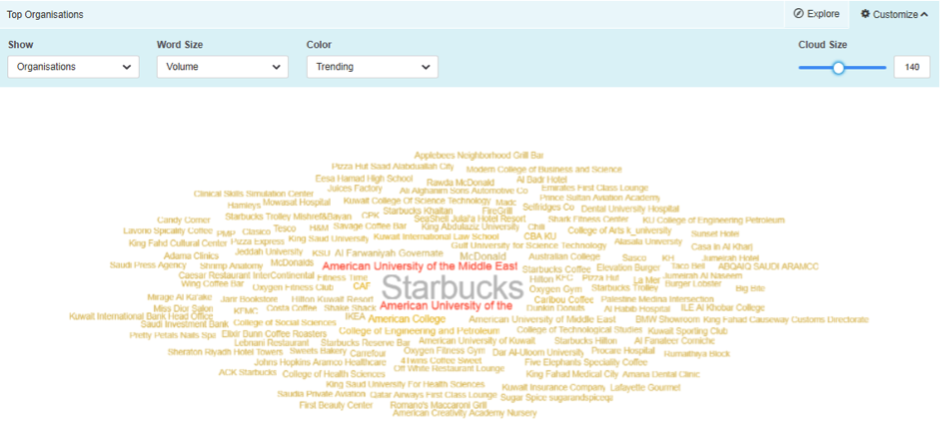Collapse the Customize panel
Image resolution: width=940 pixels, height=443 pixels.
pos(923,14)
